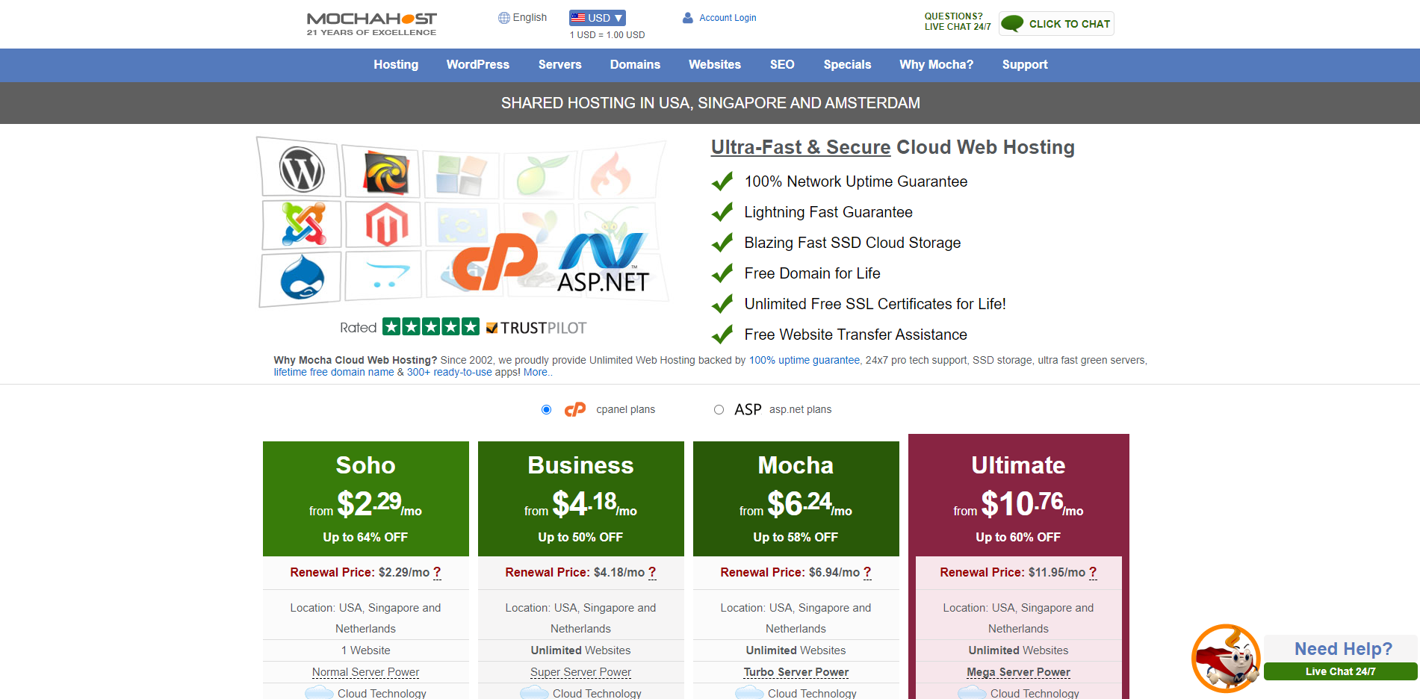The width and height of the screenshot is (1420, 699).
Task: Open the WordPress menu
Action: click(x=478, y=65)
